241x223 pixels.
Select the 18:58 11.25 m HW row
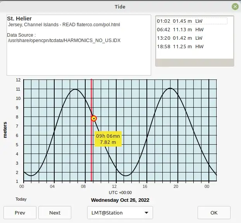[x=192, y=47]
